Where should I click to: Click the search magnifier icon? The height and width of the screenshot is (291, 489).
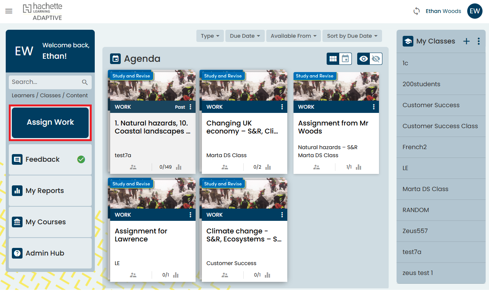(x=85, y=82)
